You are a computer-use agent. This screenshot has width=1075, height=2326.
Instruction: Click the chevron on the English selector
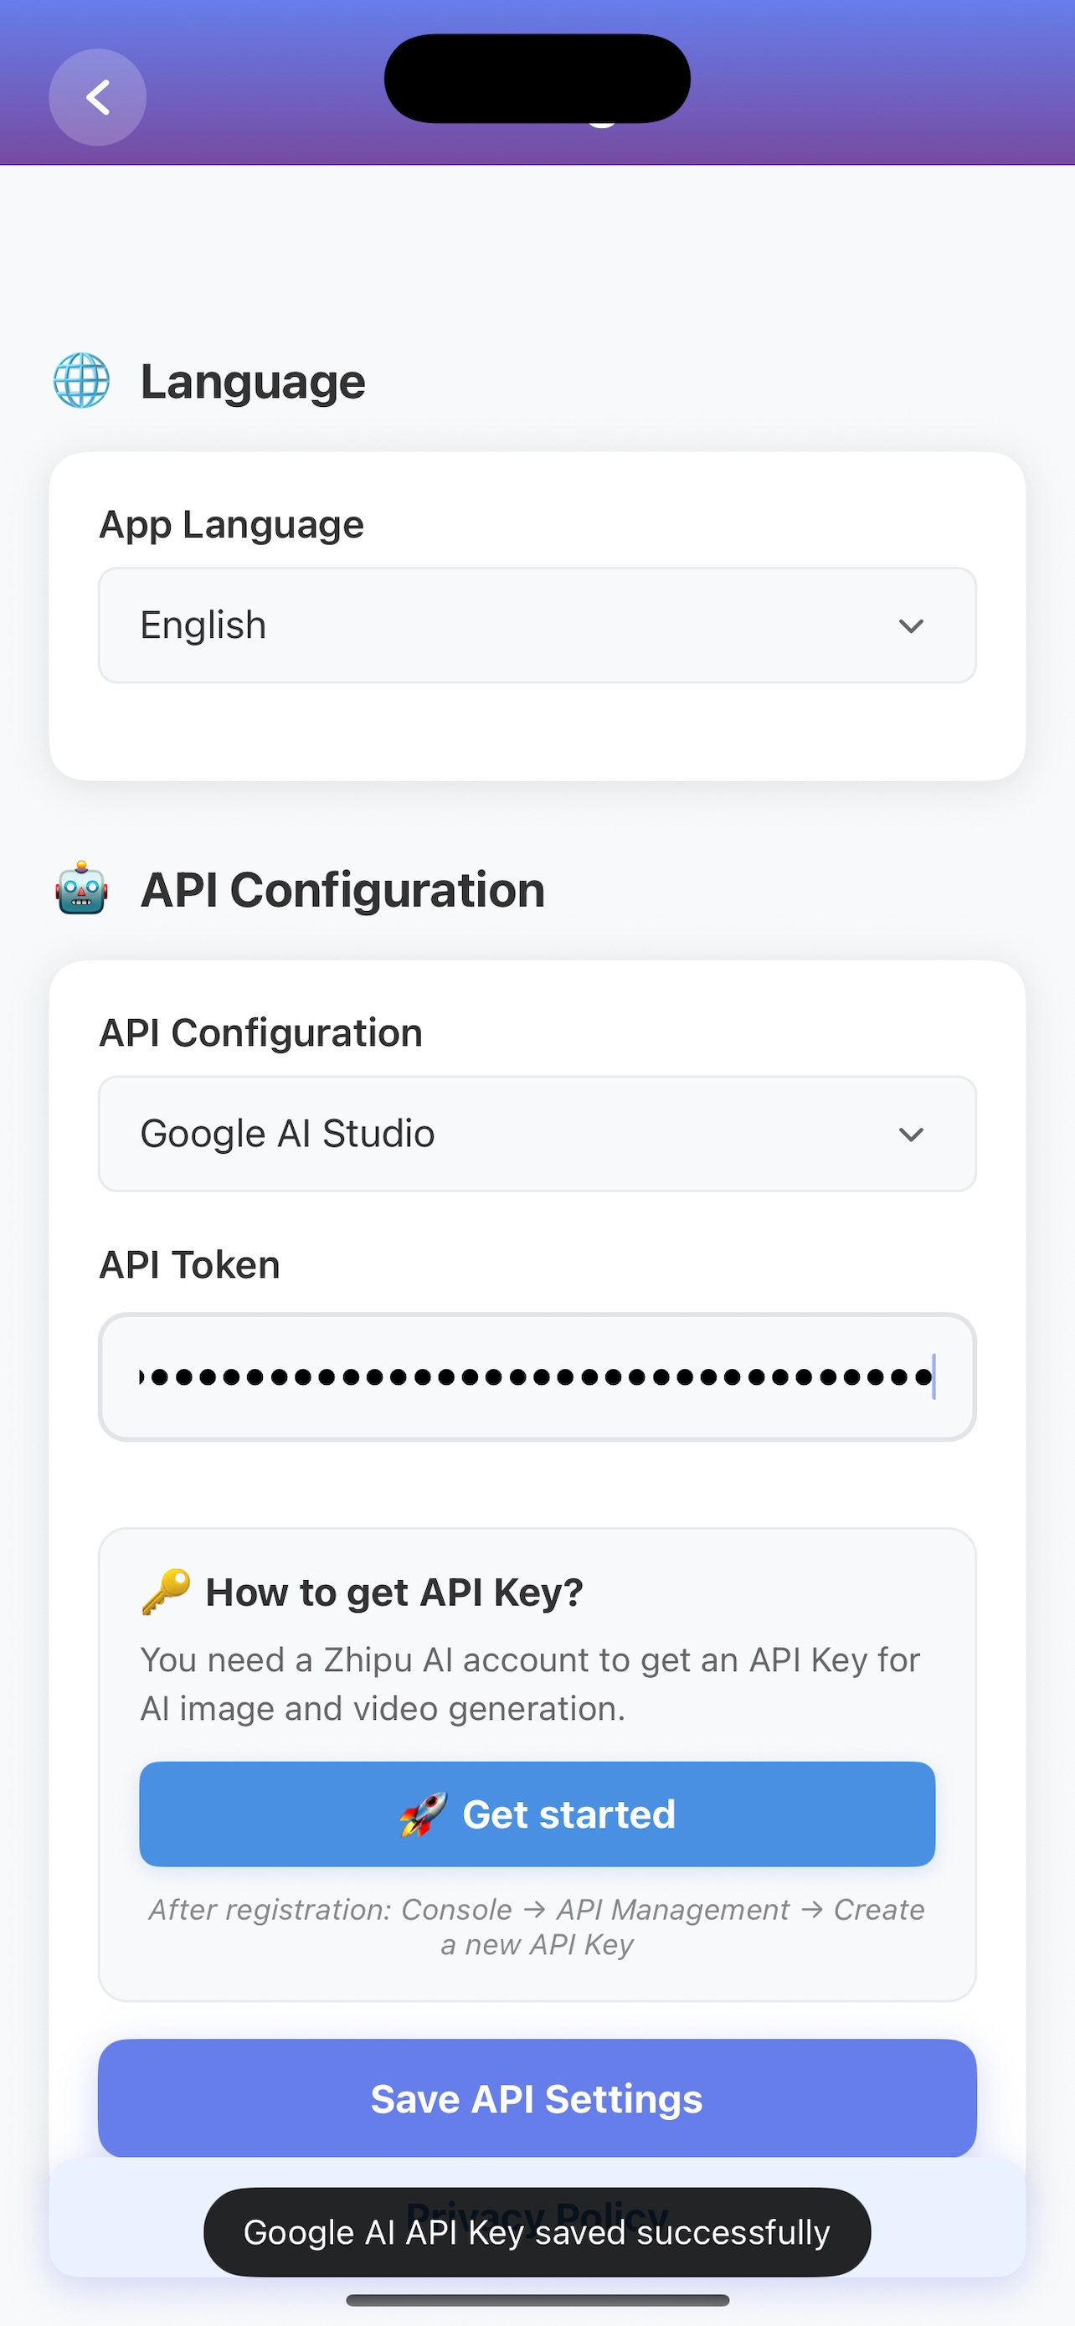(x=911, y=625)
